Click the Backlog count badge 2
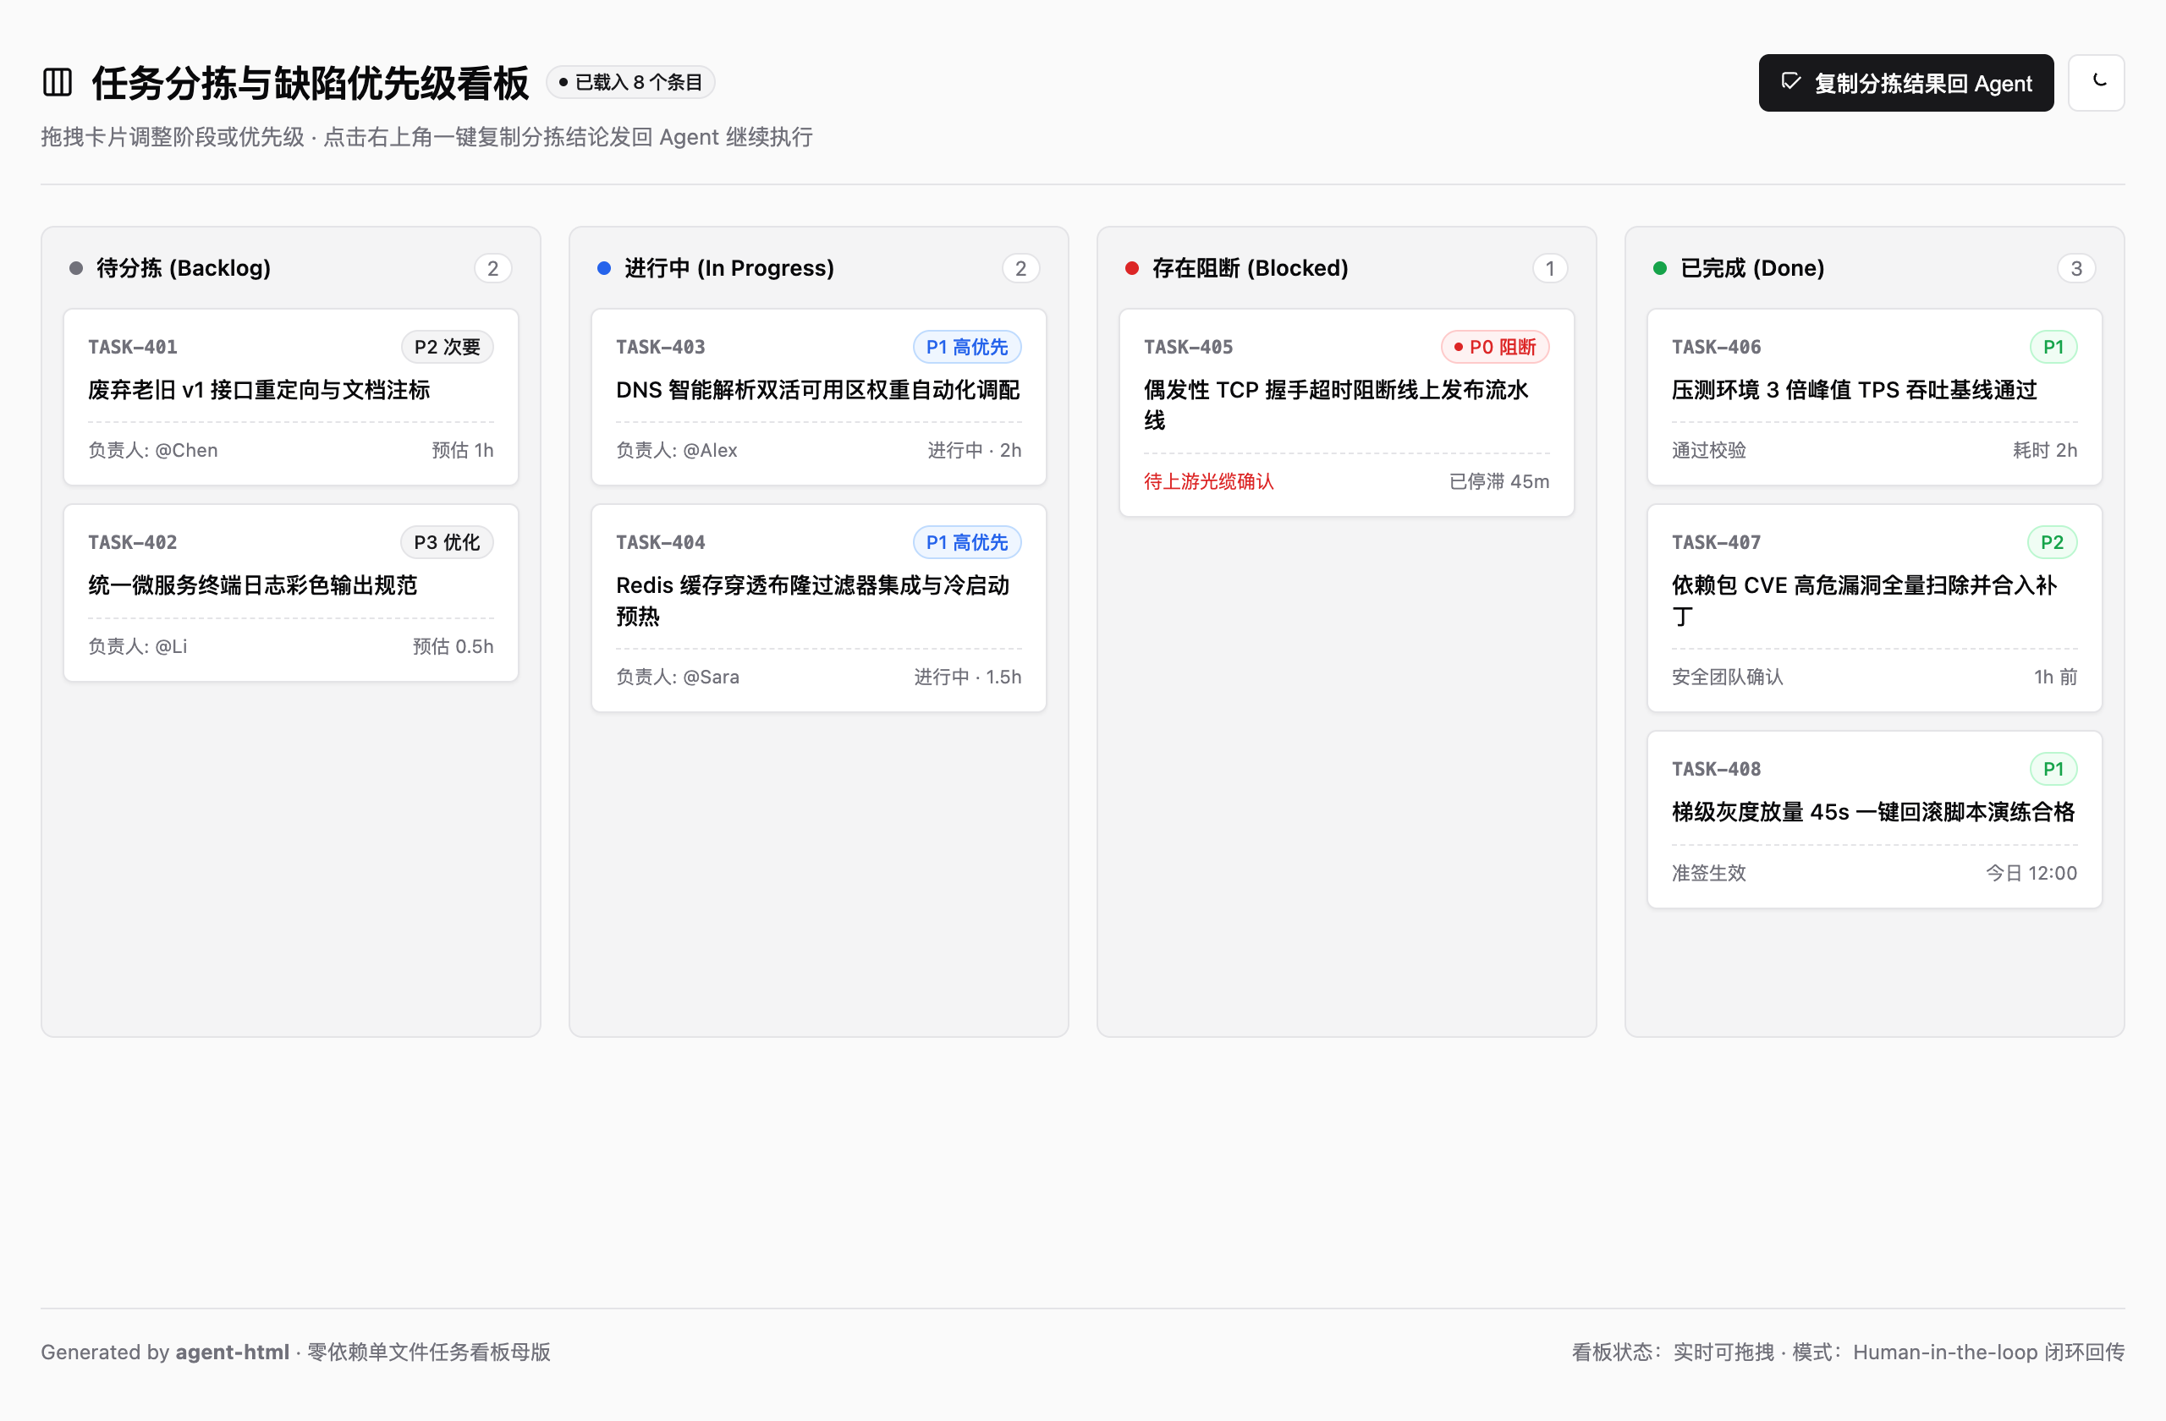The width and height of the screenshot is (2166, 1421). (493, 268)
